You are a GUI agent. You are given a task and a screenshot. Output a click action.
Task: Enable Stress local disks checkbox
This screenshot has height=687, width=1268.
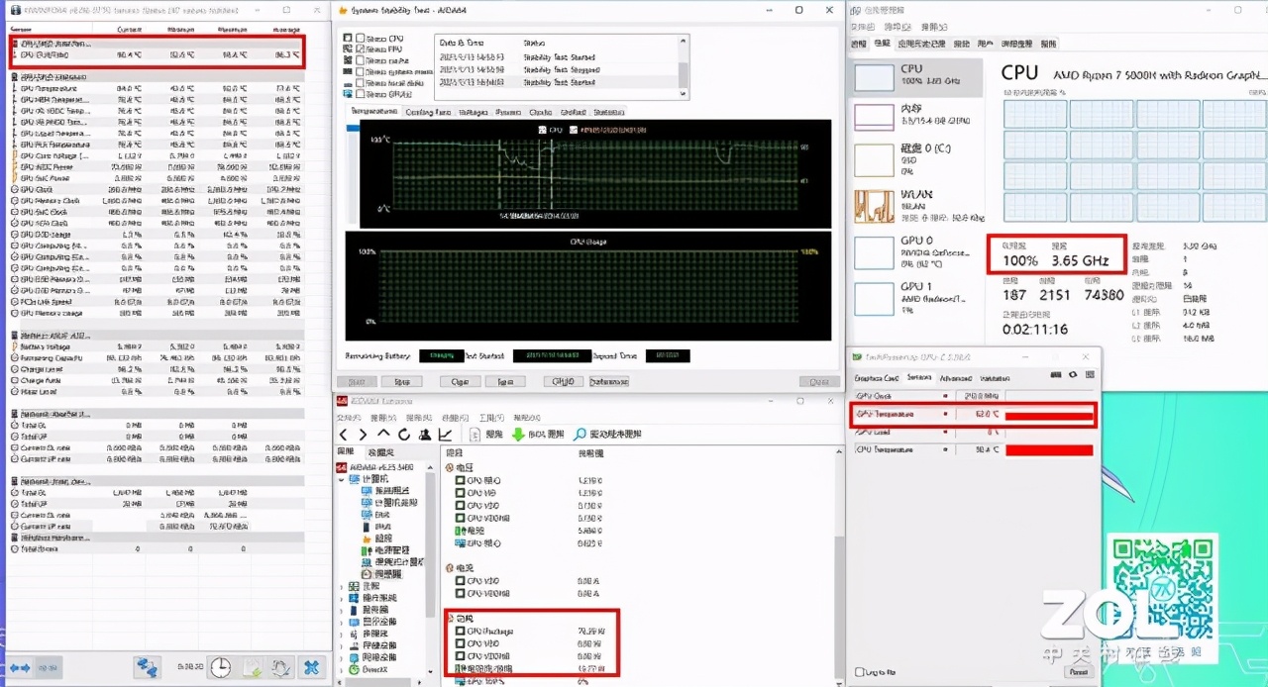point(360,83)
